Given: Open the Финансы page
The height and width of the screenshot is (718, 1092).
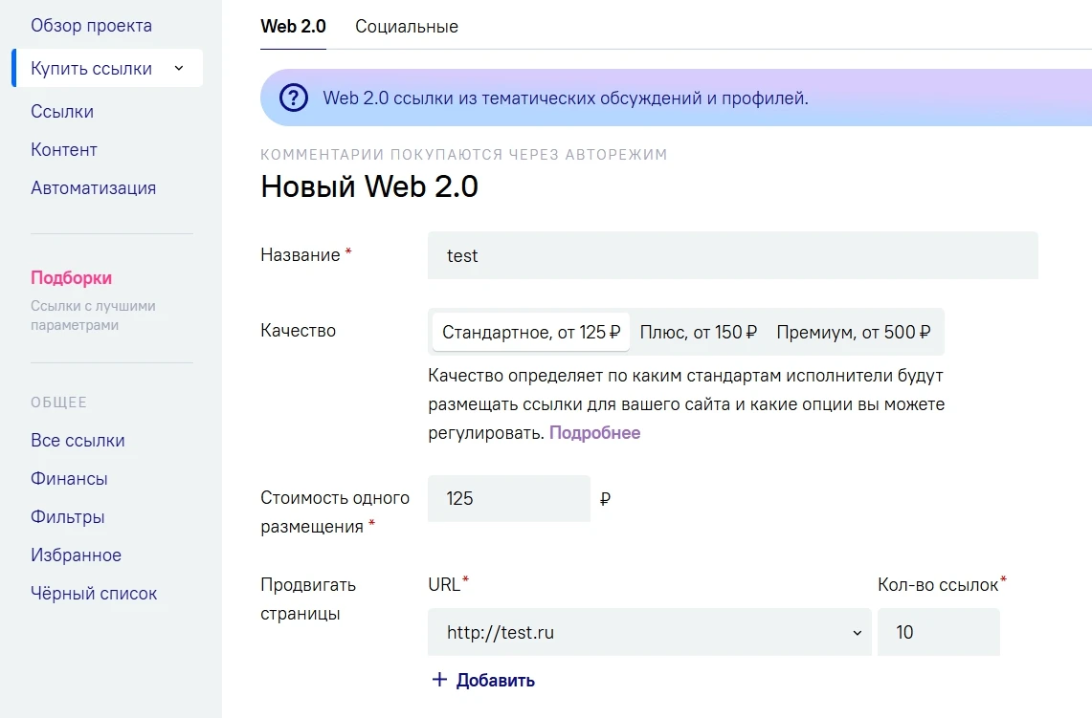Looking at the screenshot, I should (69, 479).
